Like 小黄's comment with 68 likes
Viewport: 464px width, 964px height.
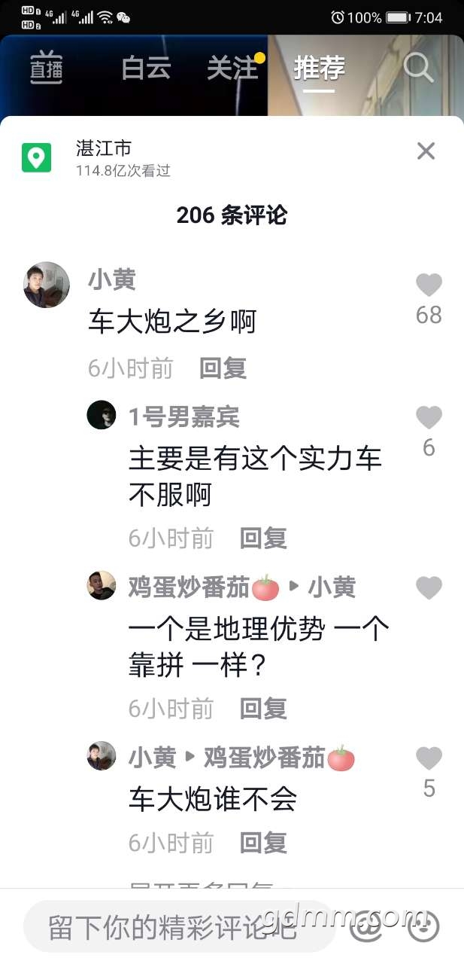(429, 285)
